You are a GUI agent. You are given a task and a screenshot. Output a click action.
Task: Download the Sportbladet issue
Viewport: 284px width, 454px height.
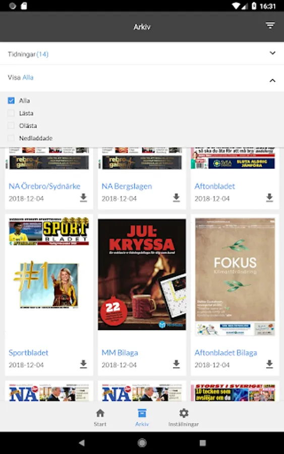coord(83,364)
